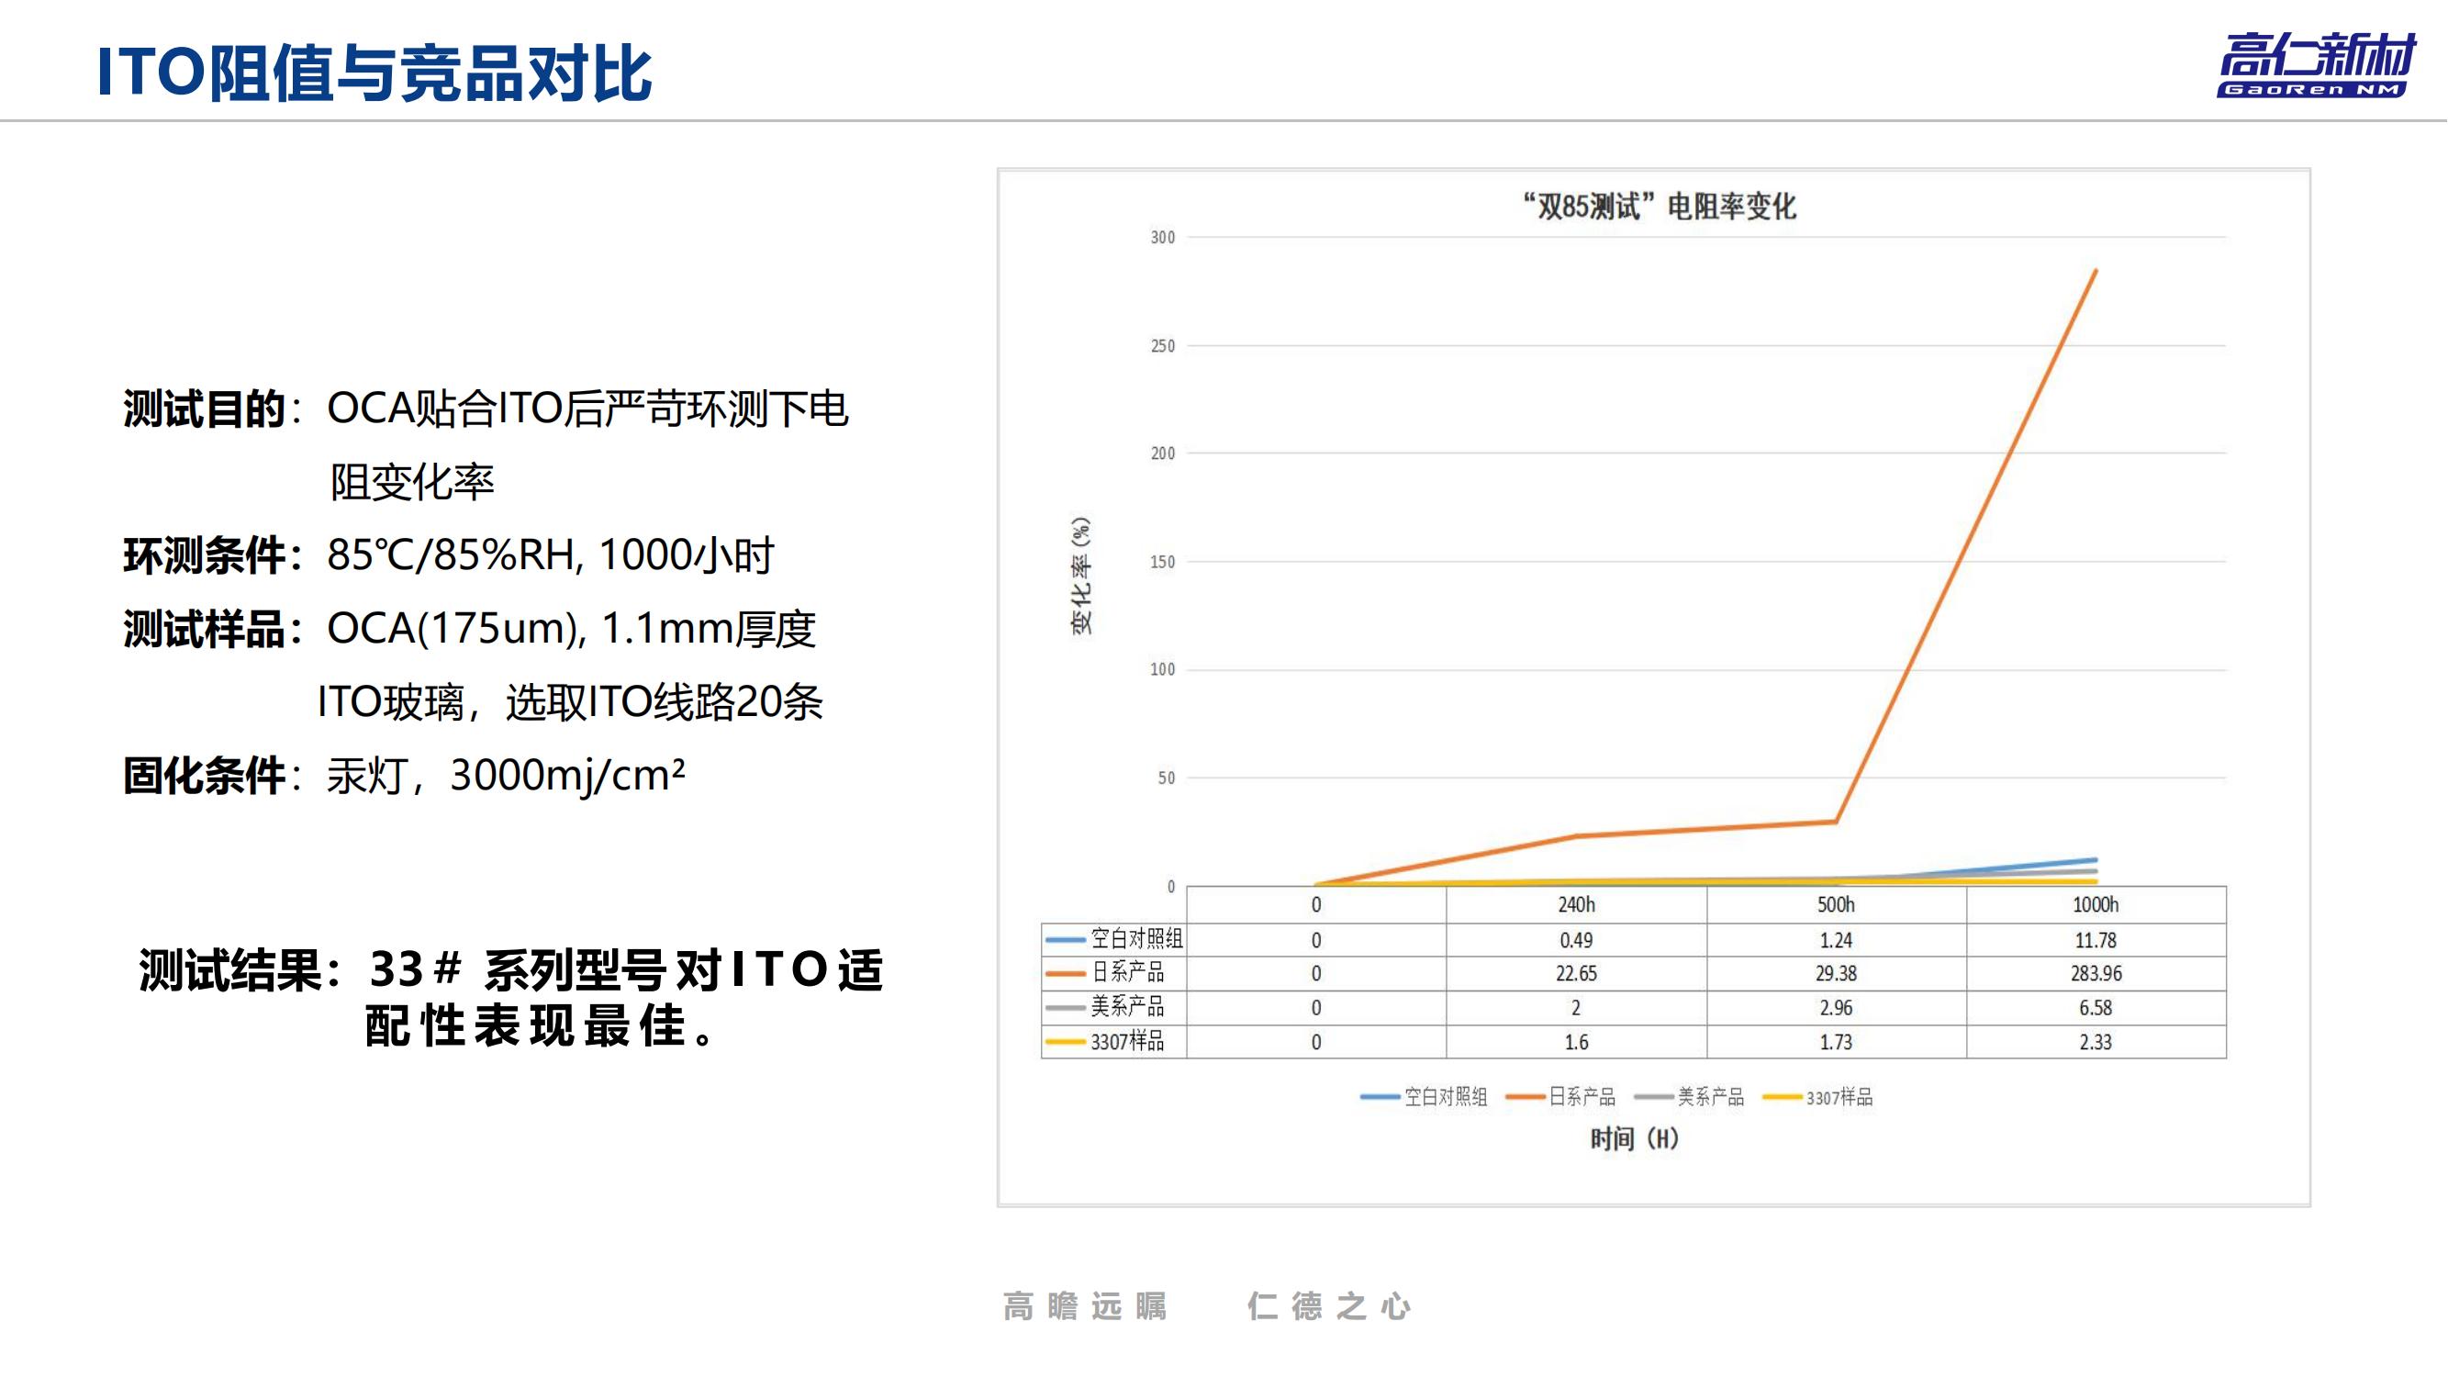This screenshot has height=1377, width=2448.
Task: Select the 283.96 cell in data table
Action: [2096, 973]
